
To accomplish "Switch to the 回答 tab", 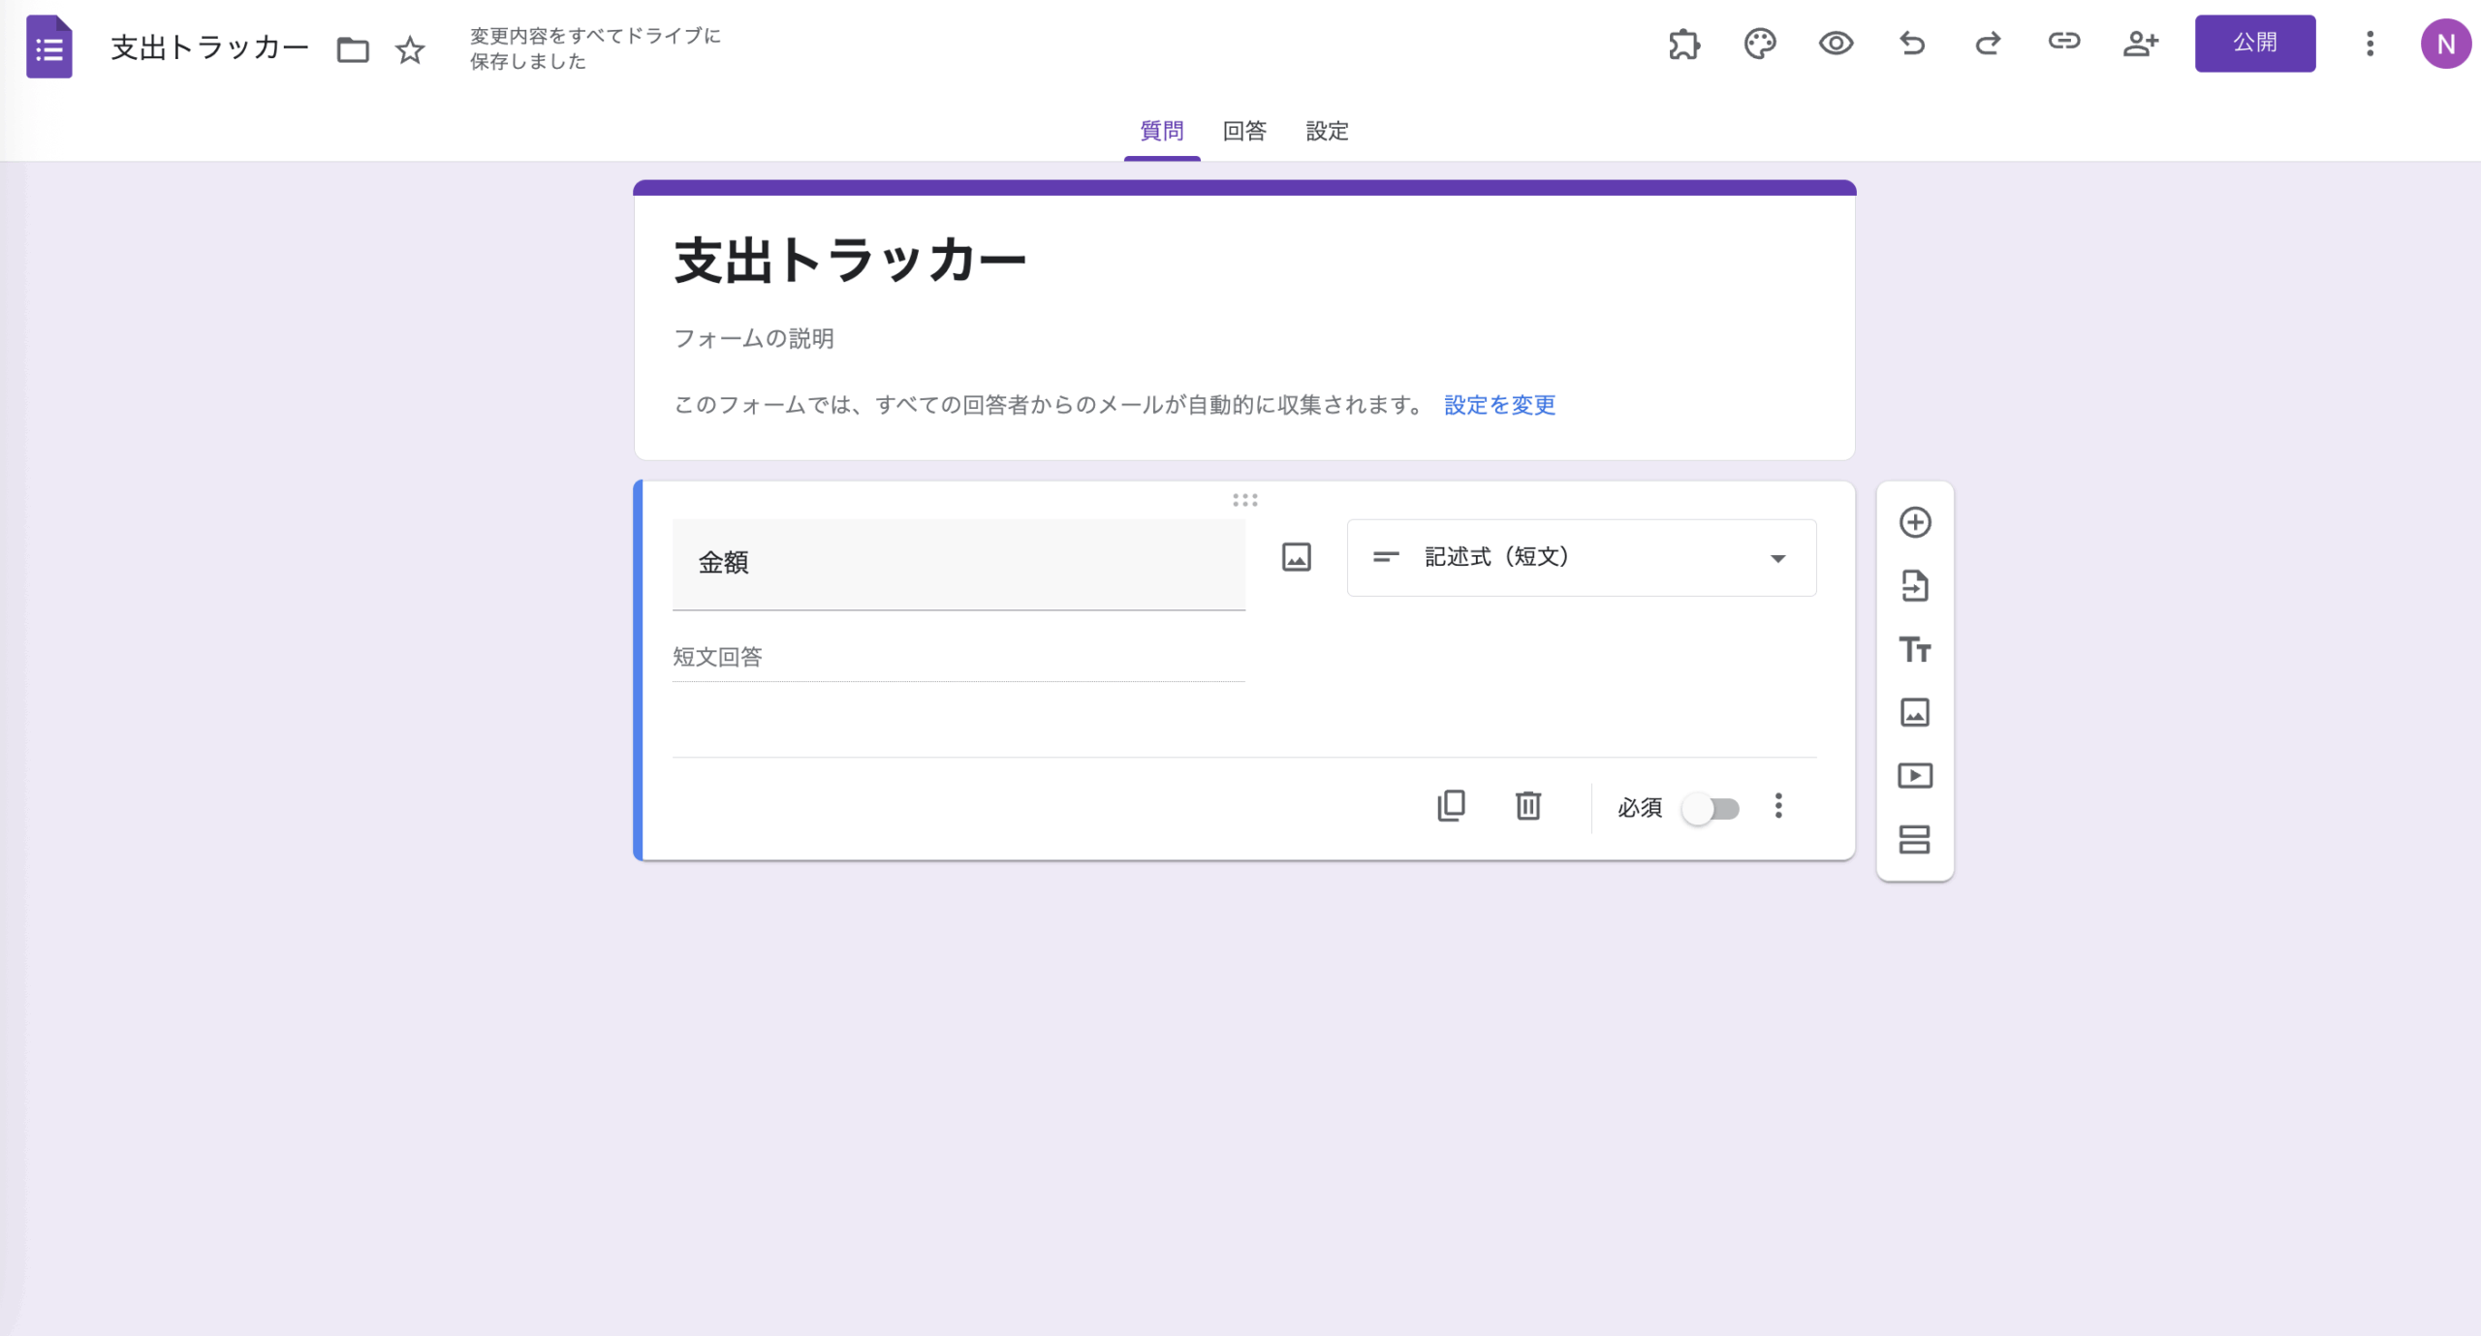I will point(1243,131).
